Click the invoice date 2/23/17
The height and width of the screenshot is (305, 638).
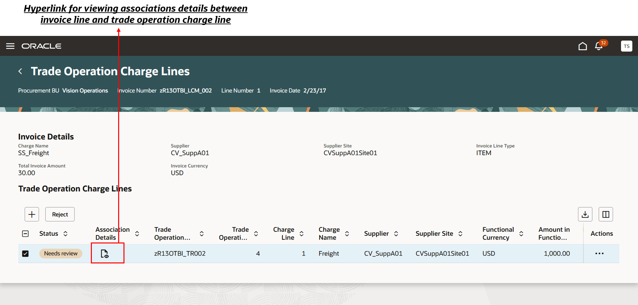click(315, 90)
